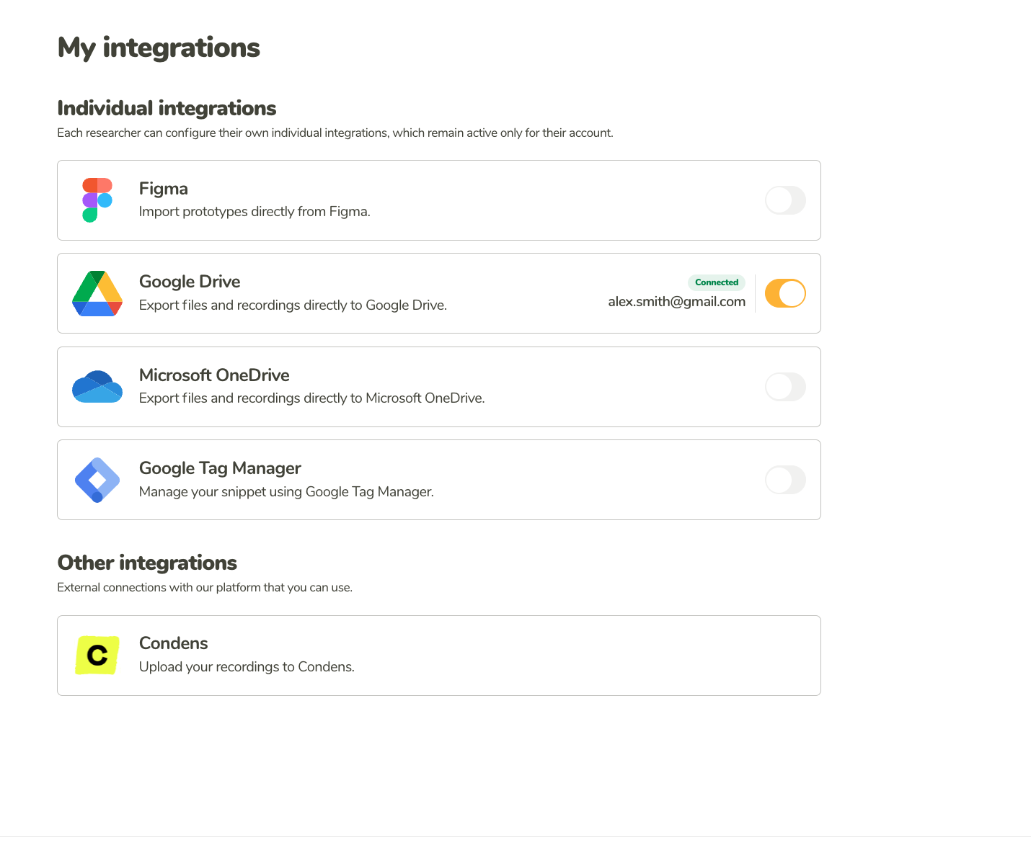Switch on the Google Tag Manager toggle

pyautogui.click(x=785, y=480)
